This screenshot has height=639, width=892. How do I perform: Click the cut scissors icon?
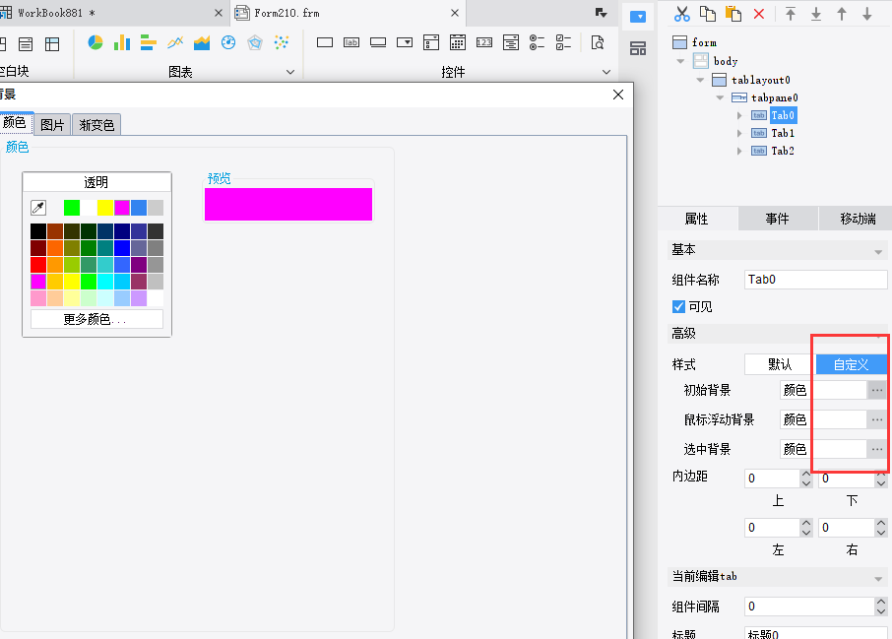click(x=681, y=14)
